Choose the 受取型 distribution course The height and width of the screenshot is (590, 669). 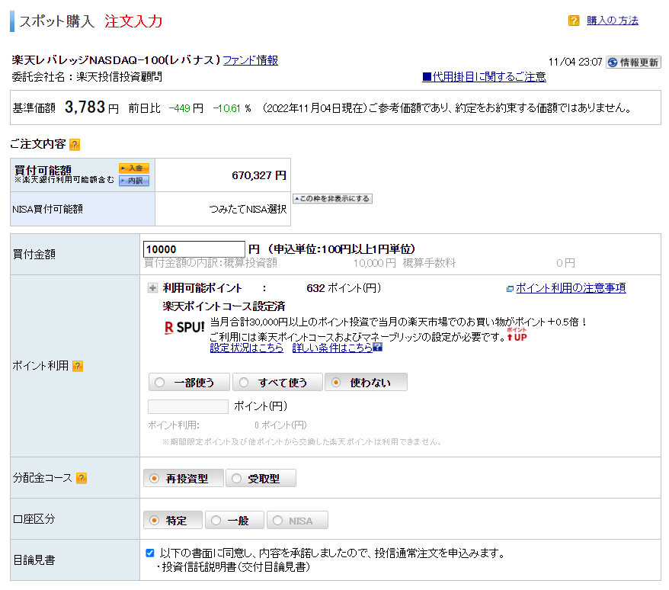261,479
